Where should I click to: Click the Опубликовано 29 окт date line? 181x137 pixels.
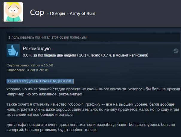[x=30, y=65]
